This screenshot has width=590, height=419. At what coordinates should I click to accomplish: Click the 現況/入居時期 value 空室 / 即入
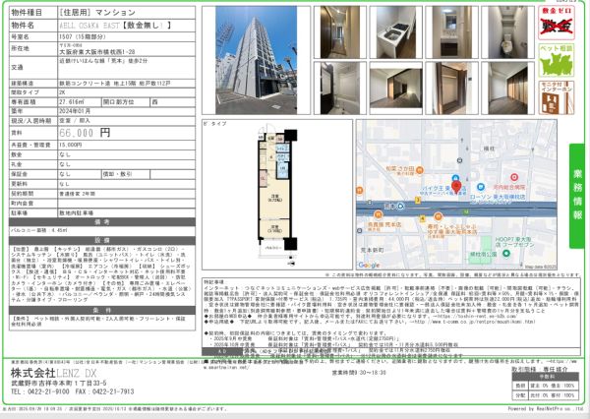tap(75, 121)
